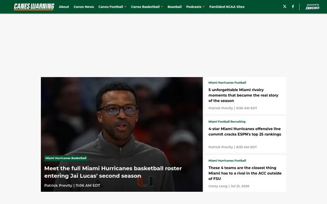327x204 pixels.
Task: Open the 5 unforgettable Miami rivalry moments article
Action: coord(243,95)
